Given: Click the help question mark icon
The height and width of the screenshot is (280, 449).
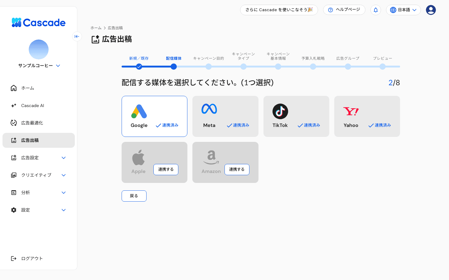Looking at the screenshot, I should 331,10.
